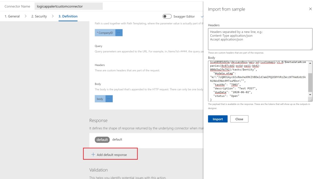Viewport: 320px width, 179px height.
Task: Click the blue Import button
Action: coord(217,119)
